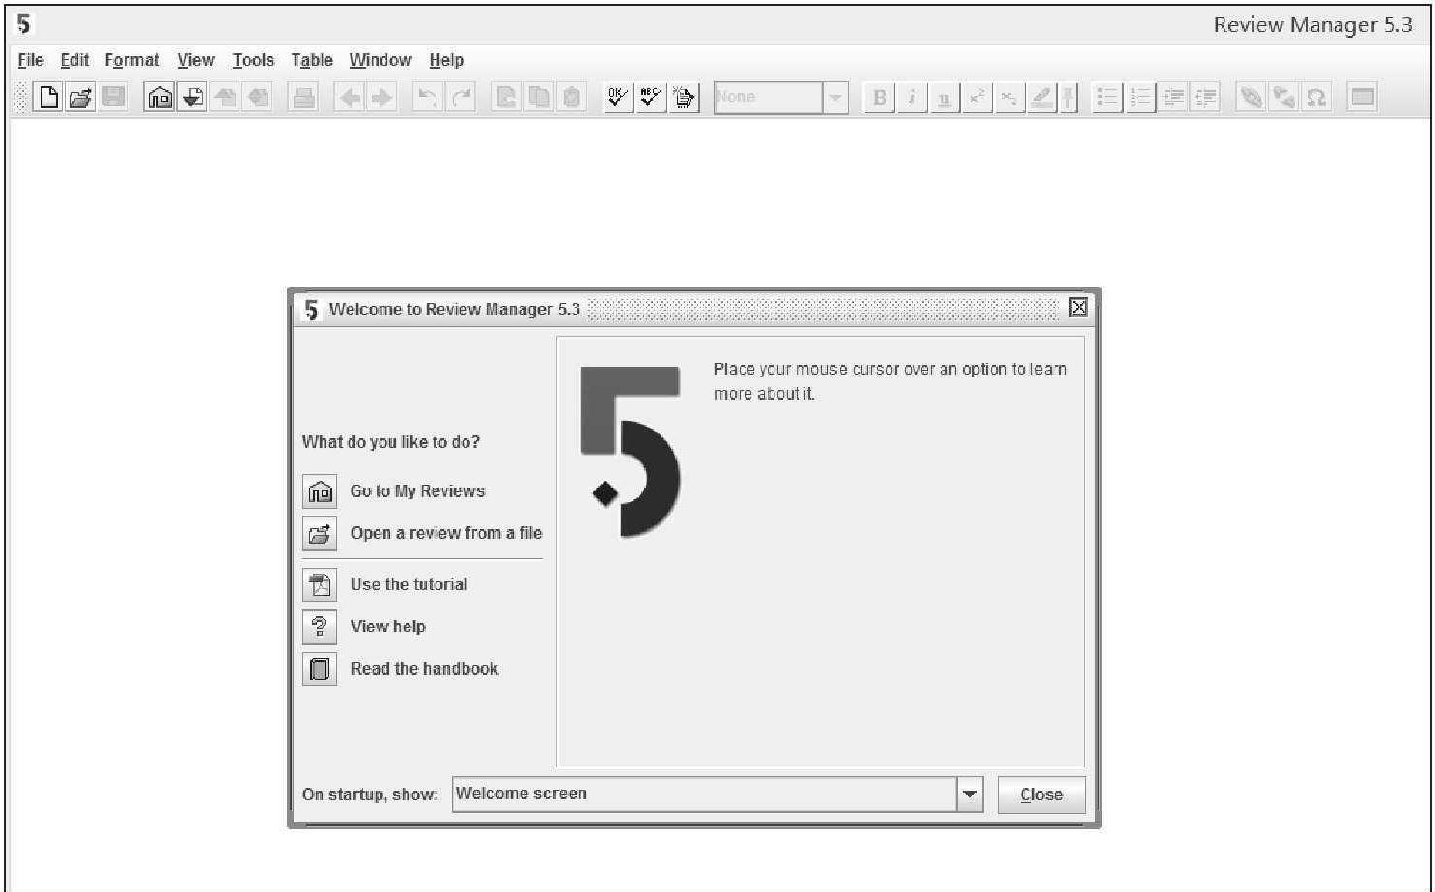Click the OK validation check icon

[617, 97]
